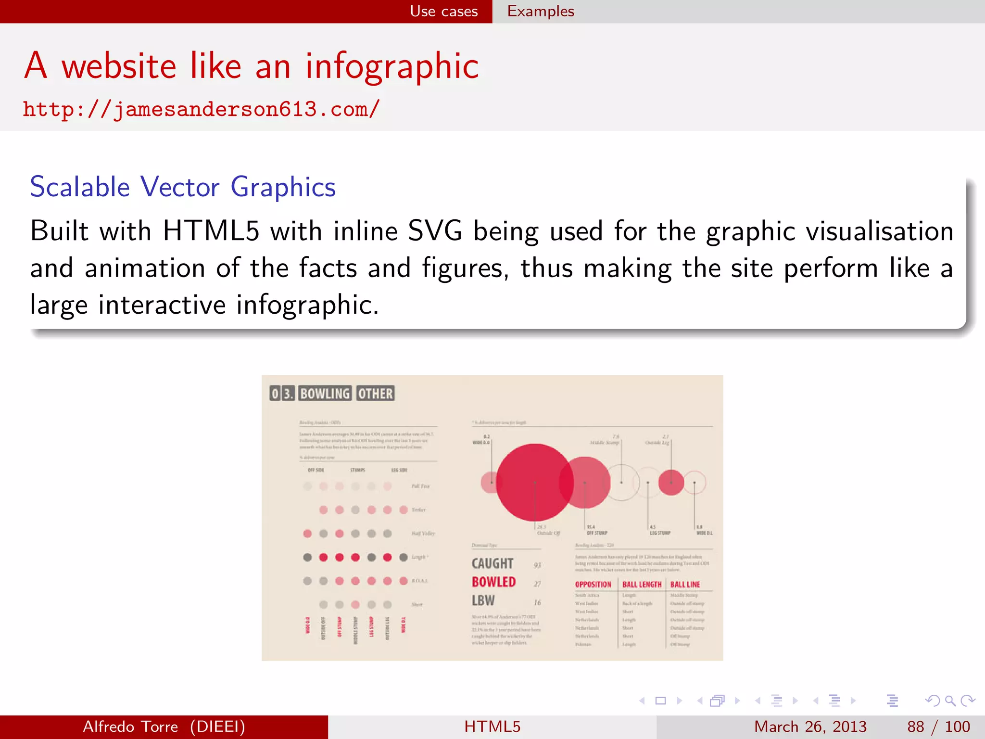The width and height of the screenshot is (985, 739).
Task: Click the presentation outline lines icon
Action: click(x=893, y=701)
